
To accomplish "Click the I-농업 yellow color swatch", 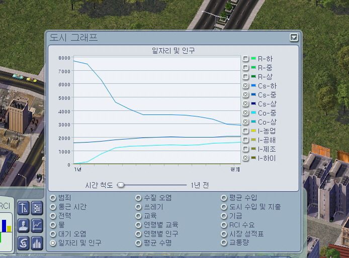I will (x=253, y=131).
